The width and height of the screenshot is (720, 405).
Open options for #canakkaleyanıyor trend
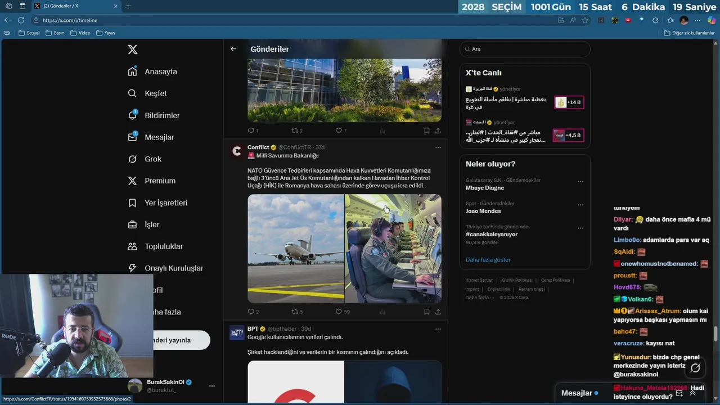tap(580, 228)
